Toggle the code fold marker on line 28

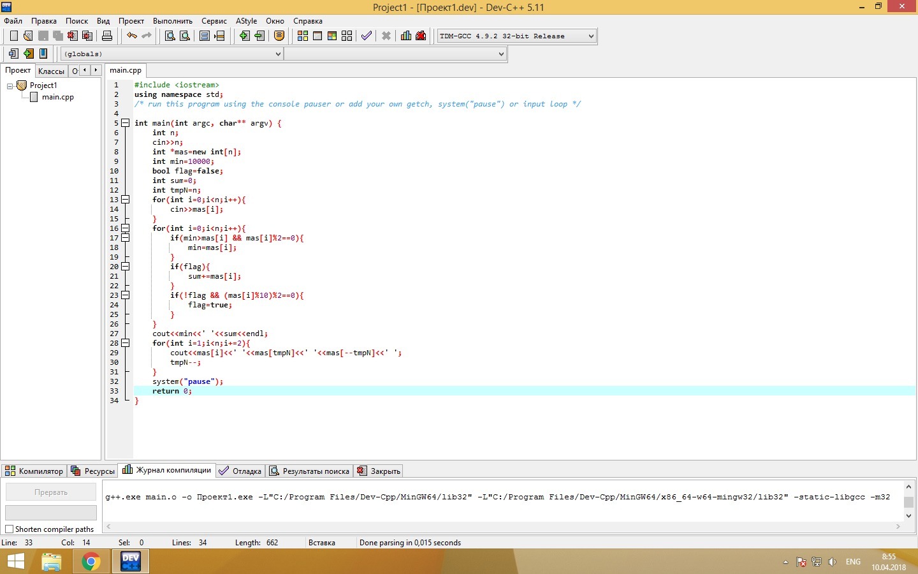click(126, 343)
